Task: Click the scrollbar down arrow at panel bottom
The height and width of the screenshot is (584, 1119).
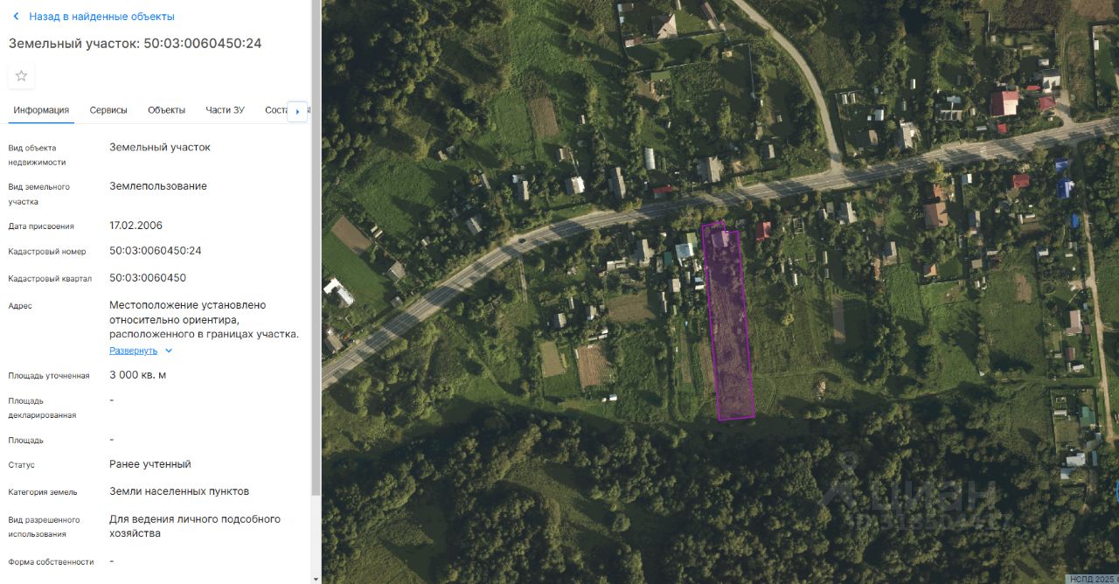Action: pos(316,578)
